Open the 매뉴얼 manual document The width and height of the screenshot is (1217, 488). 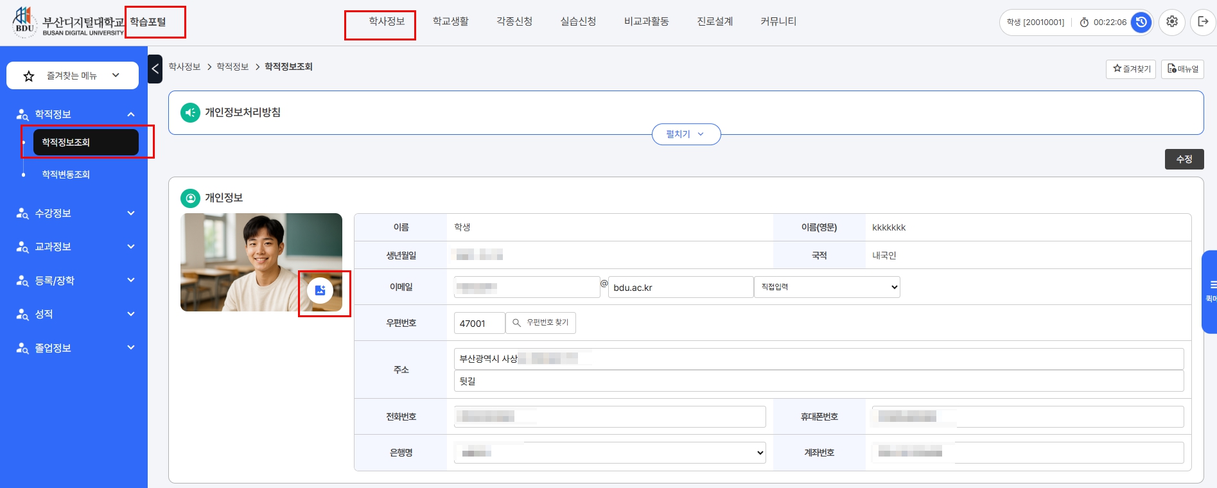(x=1182, y=69)
